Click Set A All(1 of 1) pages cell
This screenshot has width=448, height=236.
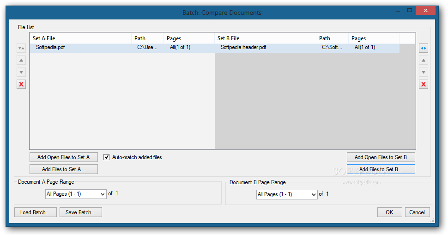click(180, 47)
